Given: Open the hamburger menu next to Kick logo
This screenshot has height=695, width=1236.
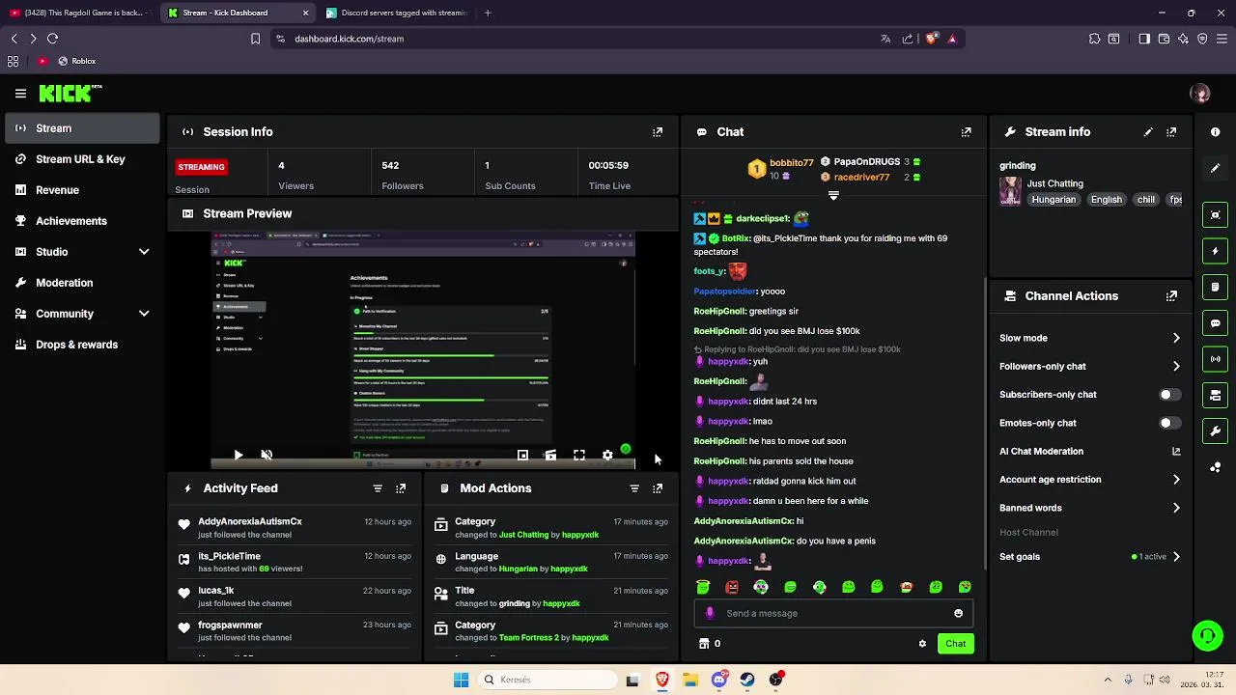Looking at the screenshot, I should (20, 94).
